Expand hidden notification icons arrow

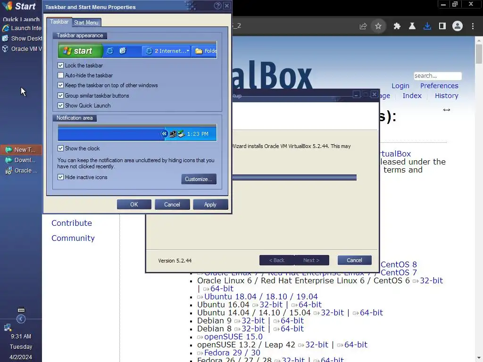(x=21, y=319)
